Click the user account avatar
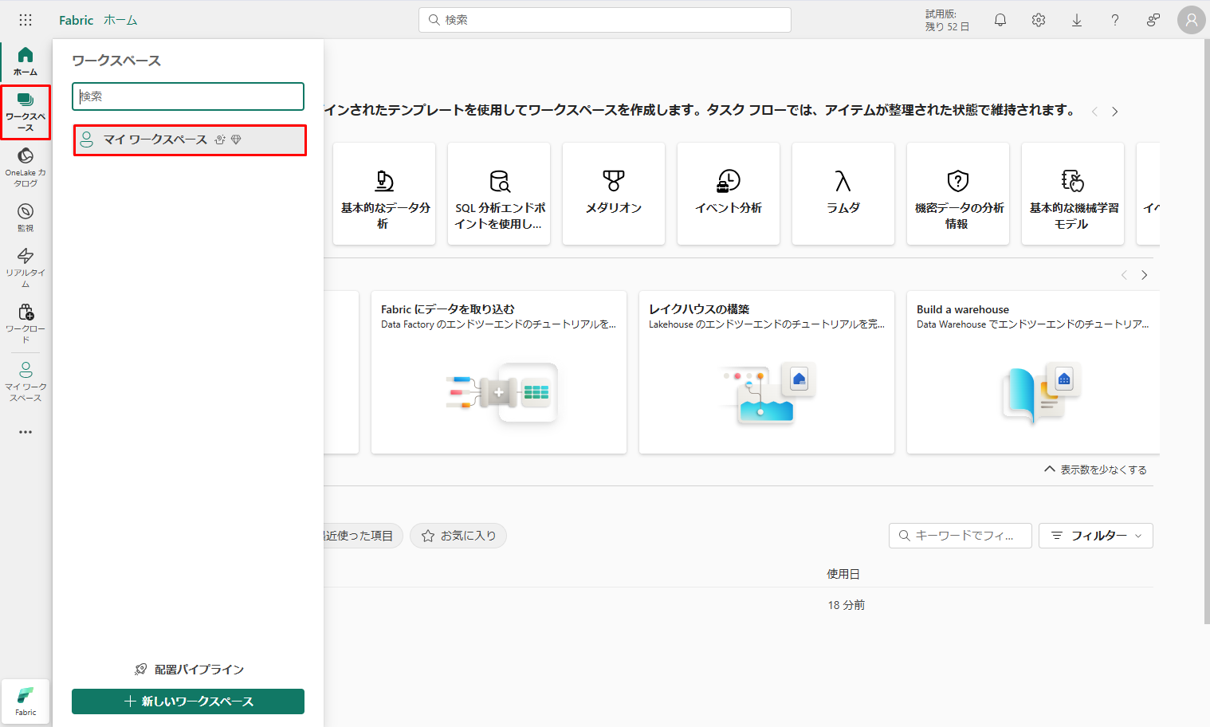This screenshot has height=727, width=1210. (1191, 20)
